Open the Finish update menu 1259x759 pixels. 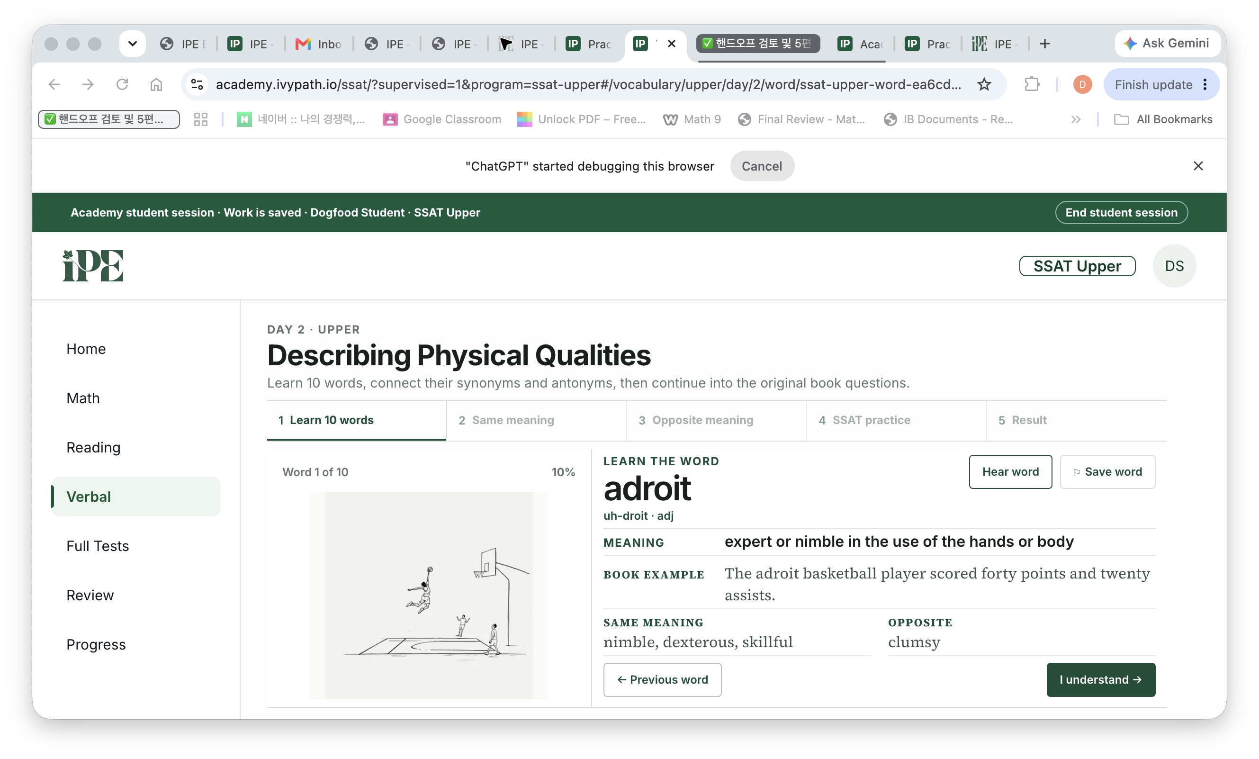1161,84
